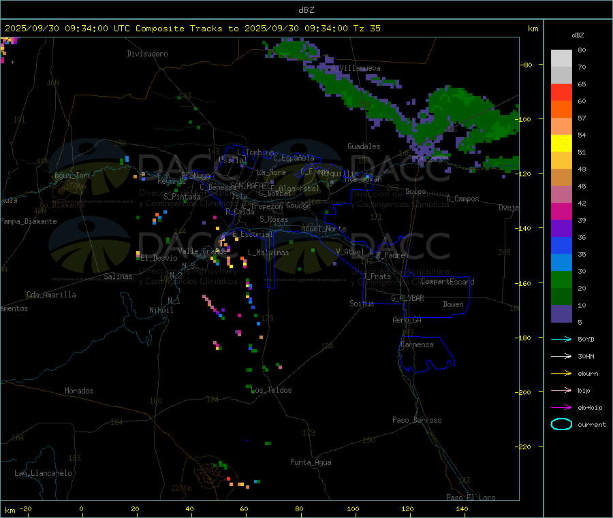Pick the slate swatch between 10 and 5
The width and height of the screenshot is (613, 518).
click(x=561, y=314)
